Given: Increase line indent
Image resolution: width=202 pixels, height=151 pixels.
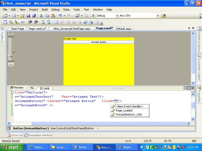Looking at the screenshot, I should click(x=36, y=22).
